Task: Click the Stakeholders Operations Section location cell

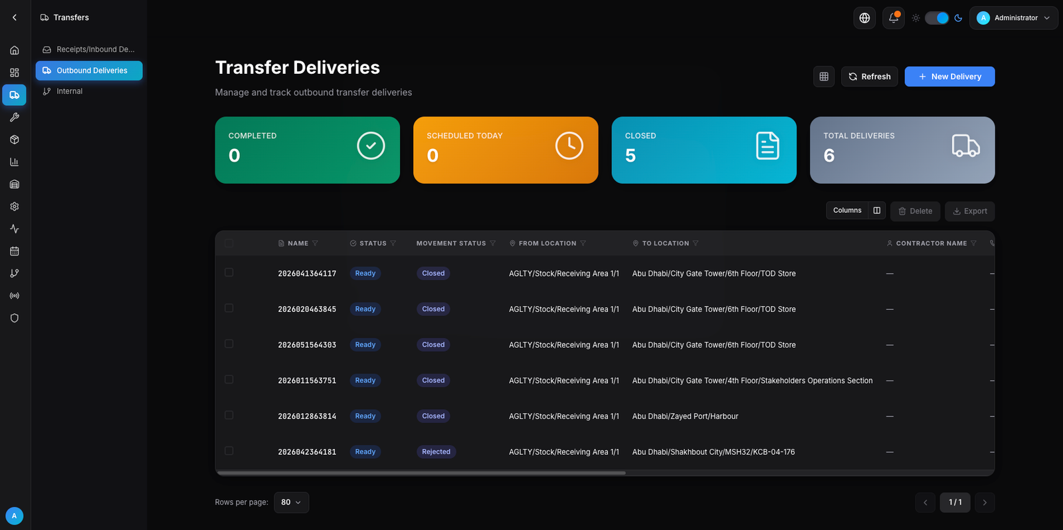Action: [x=753, y=380]
